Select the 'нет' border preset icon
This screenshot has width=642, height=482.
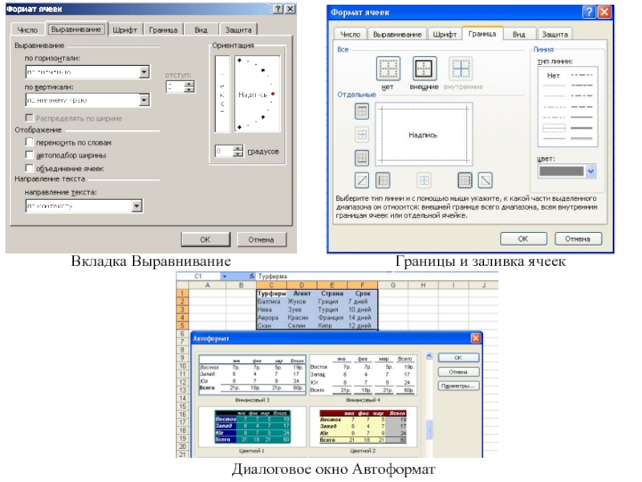pyautogui.click(x=388, y=68)
